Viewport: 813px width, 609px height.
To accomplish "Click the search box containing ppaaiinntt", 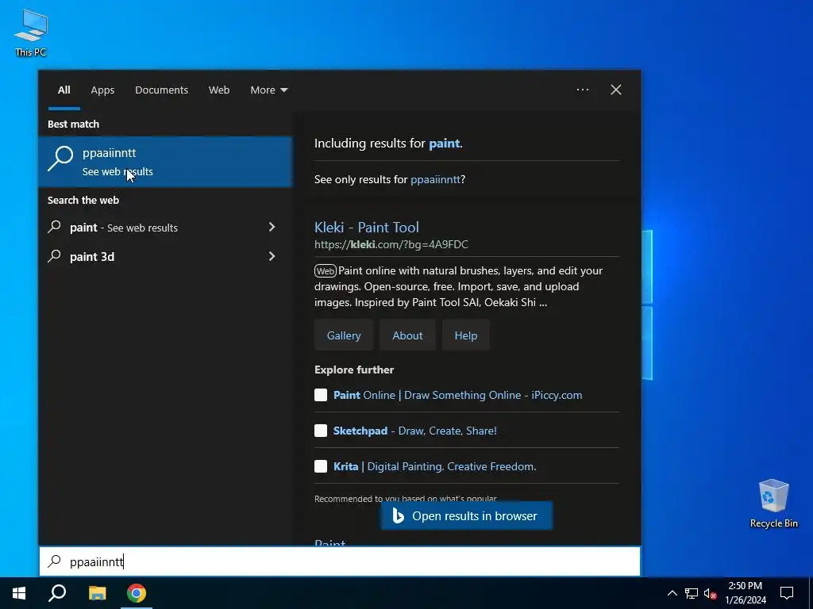I will click(340, 561).
